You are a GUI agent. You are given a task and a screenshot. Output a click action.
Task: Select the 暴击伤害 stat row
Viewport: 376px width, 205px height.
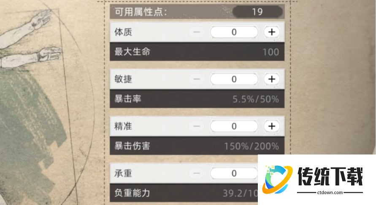point(197,146)
